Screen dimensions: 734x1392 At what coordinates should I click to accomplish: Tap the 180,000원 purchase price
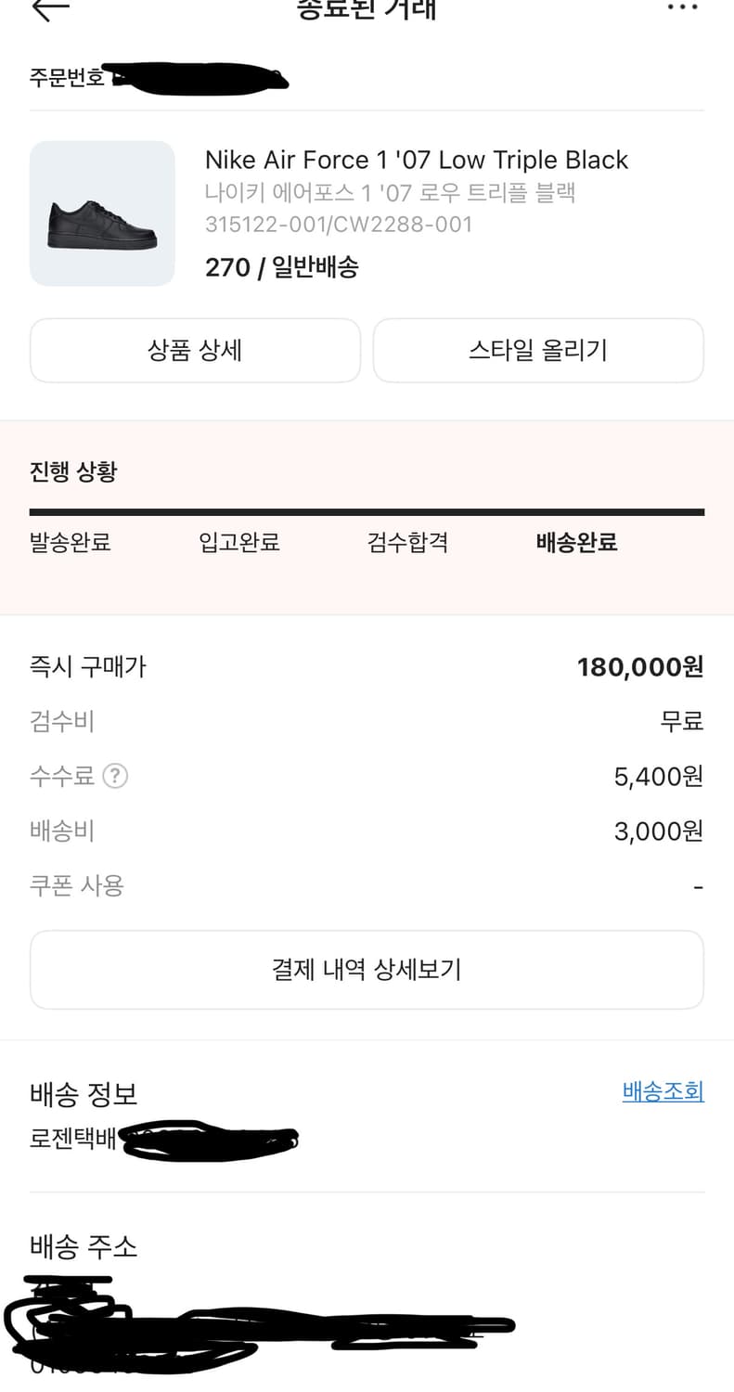(639, 666)
